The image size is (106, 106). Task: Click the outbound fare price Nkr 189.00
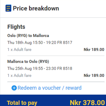94,50
